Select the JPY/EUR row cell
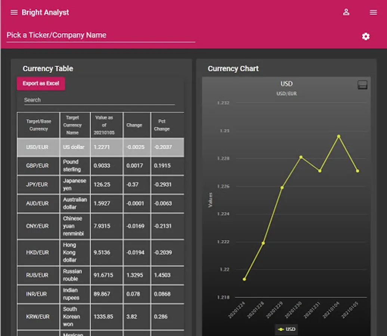Screen dimensions: 387x336 (38, 184)
